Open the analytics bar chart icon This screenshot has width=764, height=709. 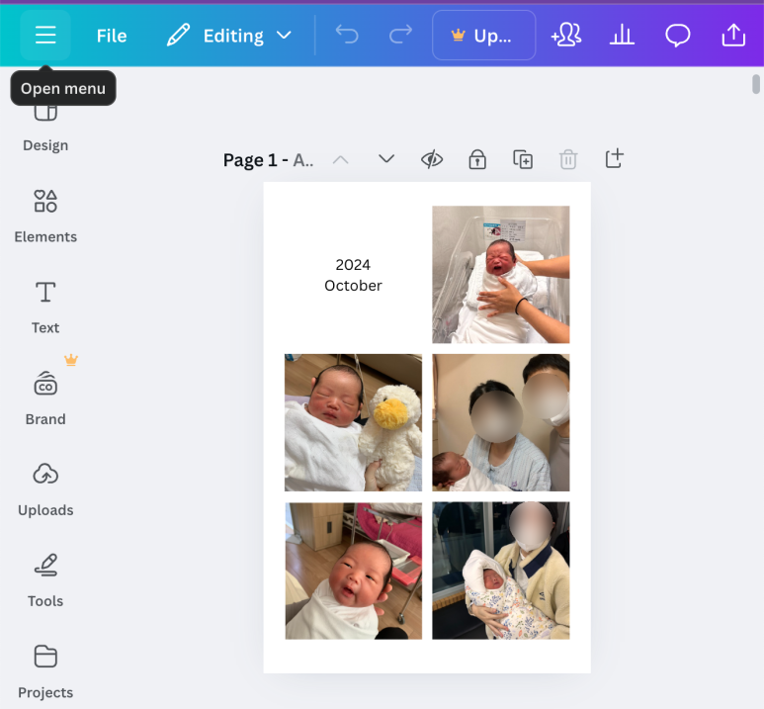coord(622,36)
